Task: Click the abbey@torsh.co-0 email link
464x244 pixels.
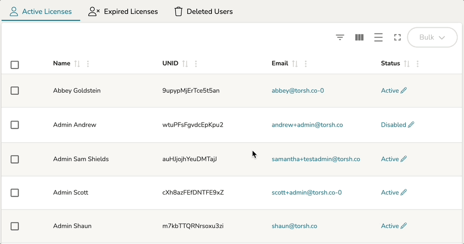Action: point(297,91)
